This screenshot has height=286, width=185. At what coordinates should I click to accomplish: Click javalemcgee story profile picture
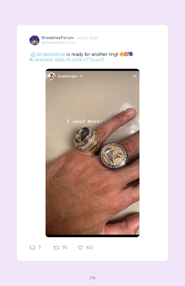(x=52, y=76)
